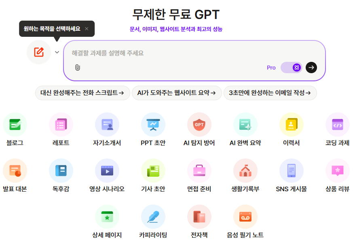Image resolution: width=355 pixels, height=245 pixels.
Task: Open the 상세 페이지 icon
Action: (107, 217)
